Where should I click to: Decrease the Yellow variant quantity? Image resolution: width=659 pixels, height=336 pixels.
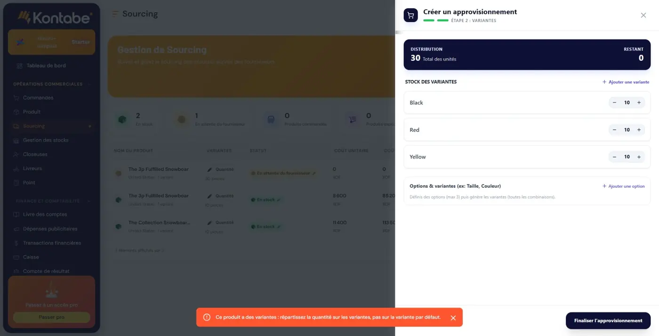(614, 157)
